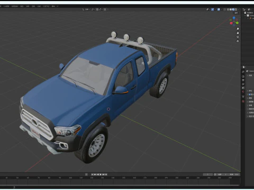Screen dimensions: 254x190
Task: Toggle snapping magnet icon
Action: point(97,9)
